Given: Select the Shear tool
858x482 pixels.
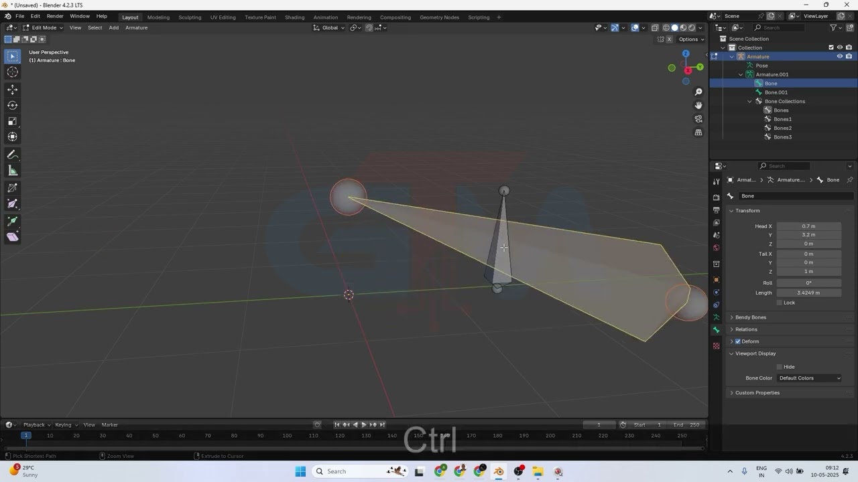Looking at the screenshot, I should [x=12, y=237].
